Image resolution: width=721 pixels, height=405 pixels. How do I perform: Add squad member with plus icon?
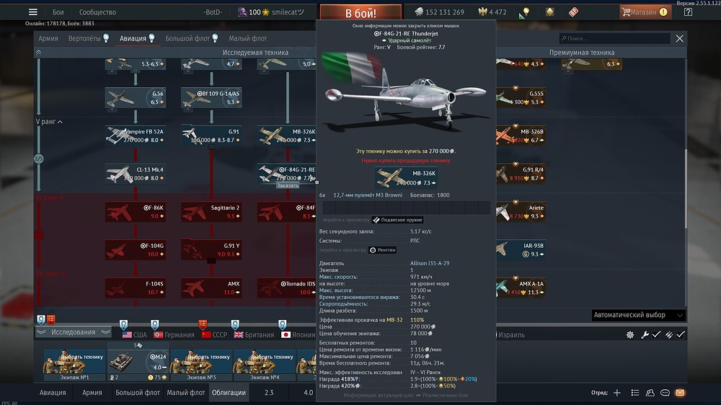tap(617, 393)
